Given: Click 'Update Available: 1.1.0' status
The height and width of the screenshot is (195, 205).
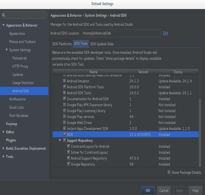Looking at the screenshot, I should 174,128.
